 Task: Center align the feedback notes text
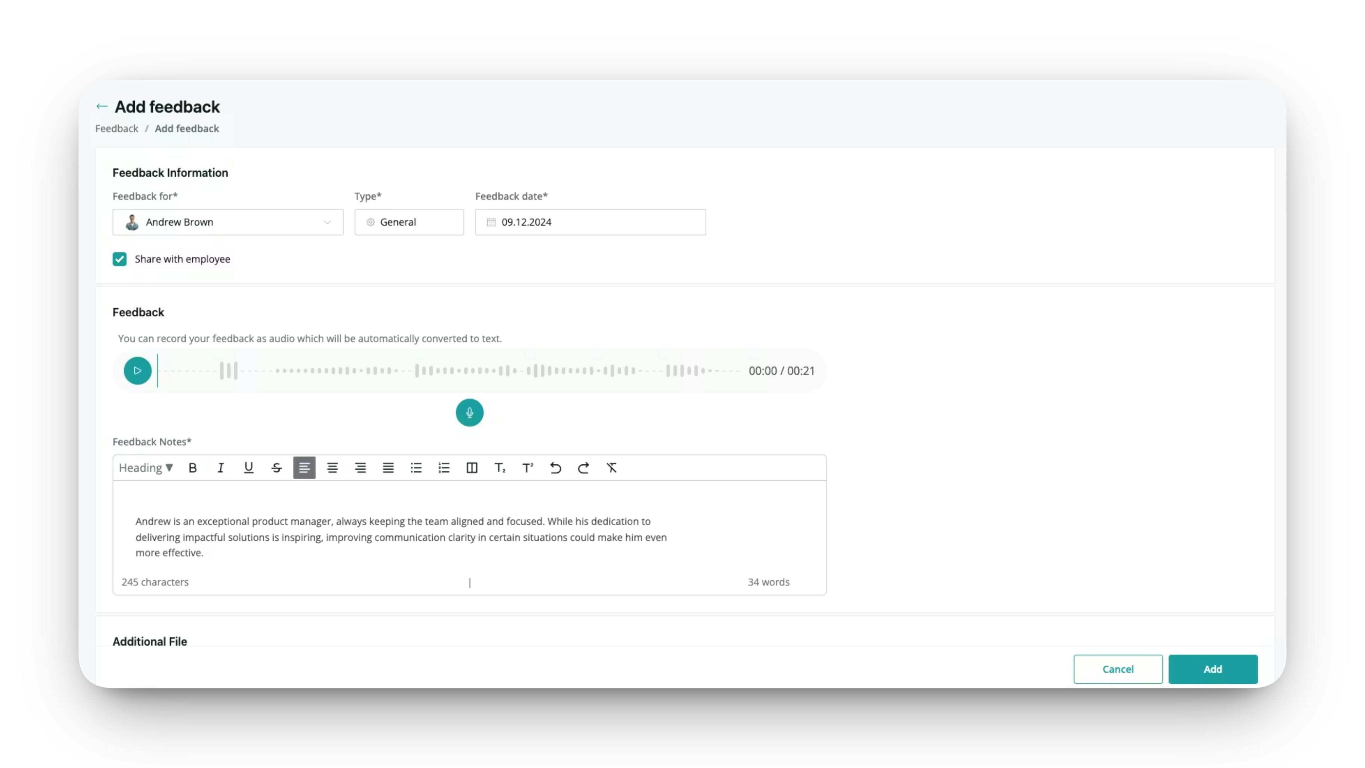(332, 468)
